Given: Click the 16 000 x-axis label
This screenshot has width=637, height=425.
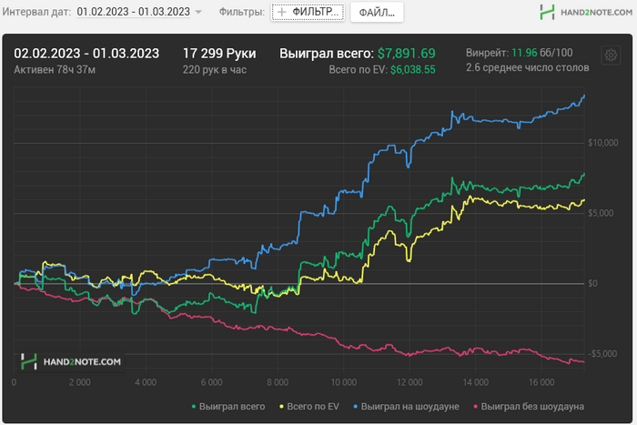Looking at the screenshot, I should coord(541,382).
